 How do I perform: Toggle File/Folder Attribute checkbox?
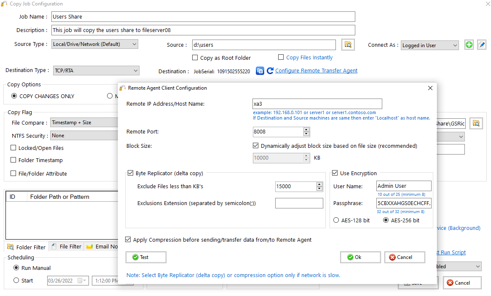pos(13,173)
